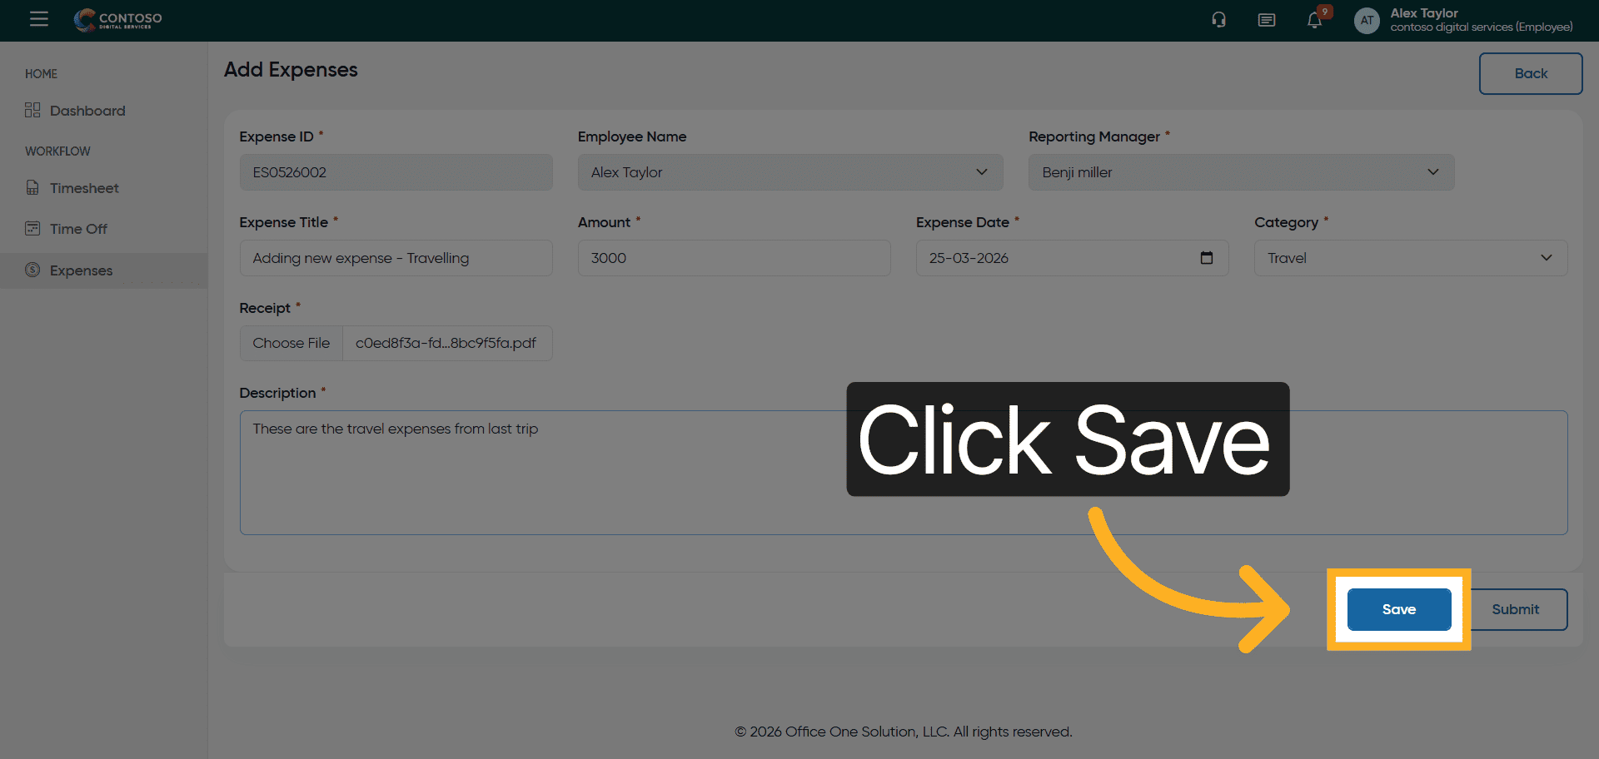Click the Dashboard grid icon

click(32, 111)
